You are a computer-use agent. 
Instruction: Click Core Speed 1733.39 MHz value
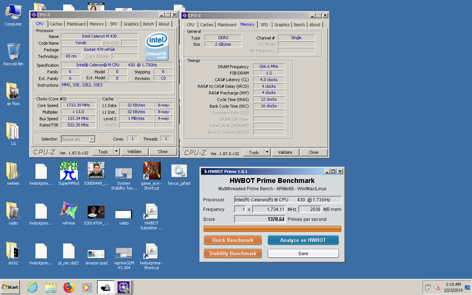(x=78, y=105)
